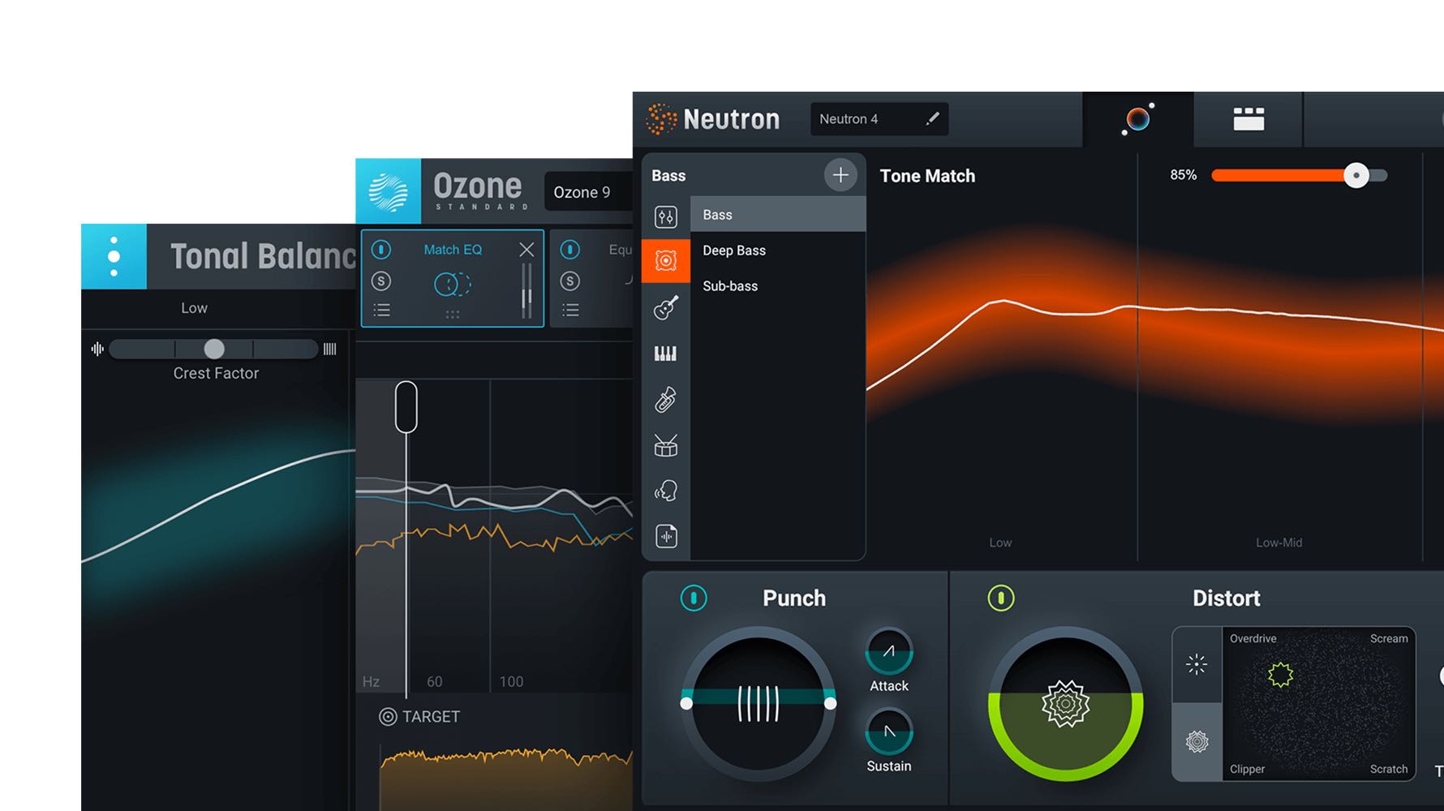
Task: Open the Tonal Balance options menu dots
Action: (x=114, y=256)
